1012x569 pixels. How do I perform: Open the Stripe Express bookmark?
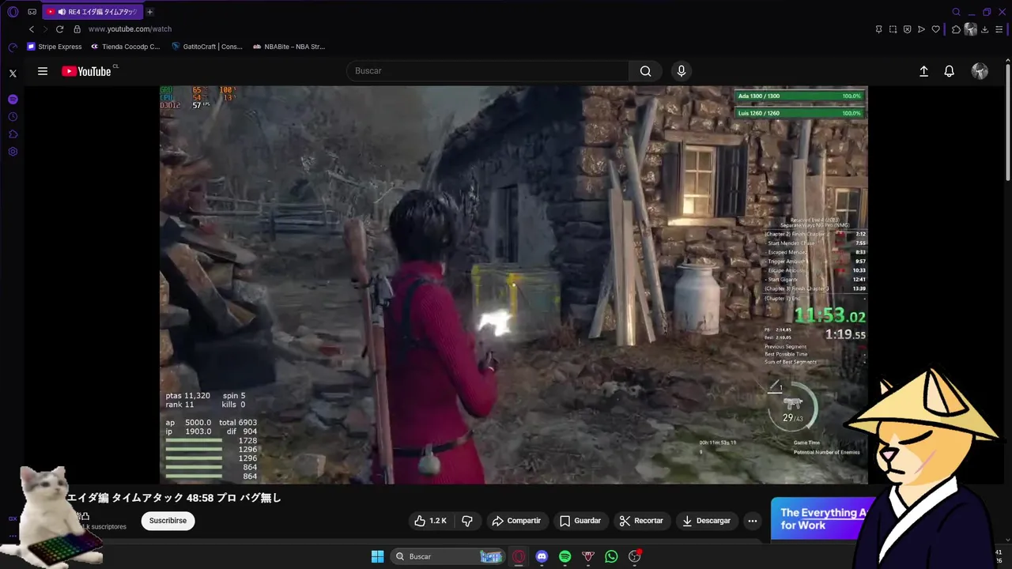coord(55,47)
